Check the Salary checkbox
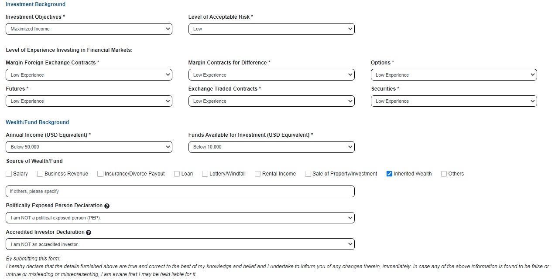 click(9, 174)
